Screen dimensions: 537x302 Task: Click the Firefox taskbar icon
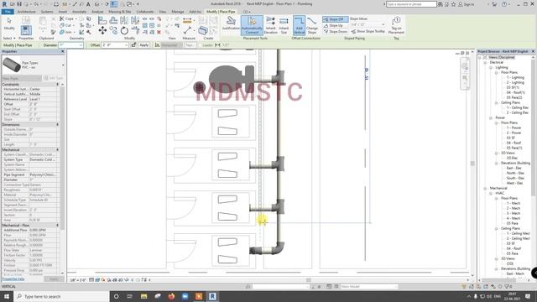[171, 296]
